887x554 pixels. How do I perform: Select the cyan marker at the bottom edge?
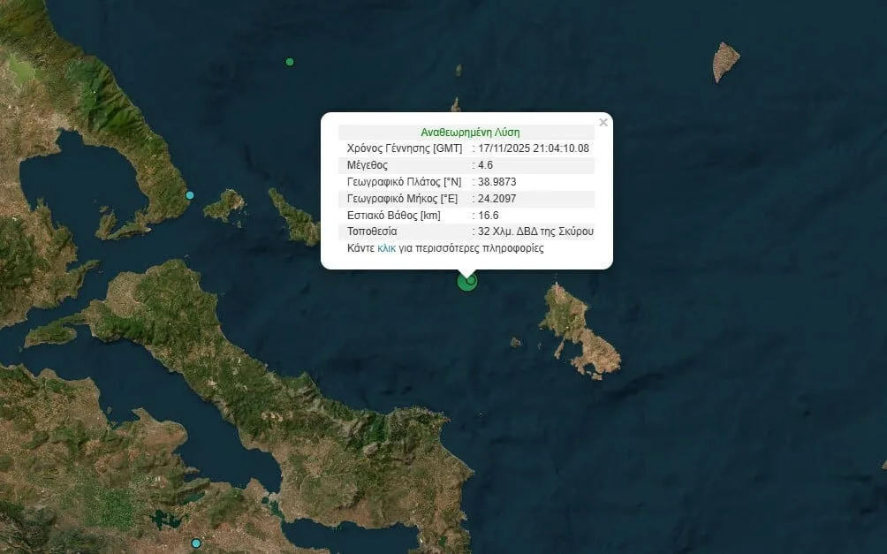196,543
